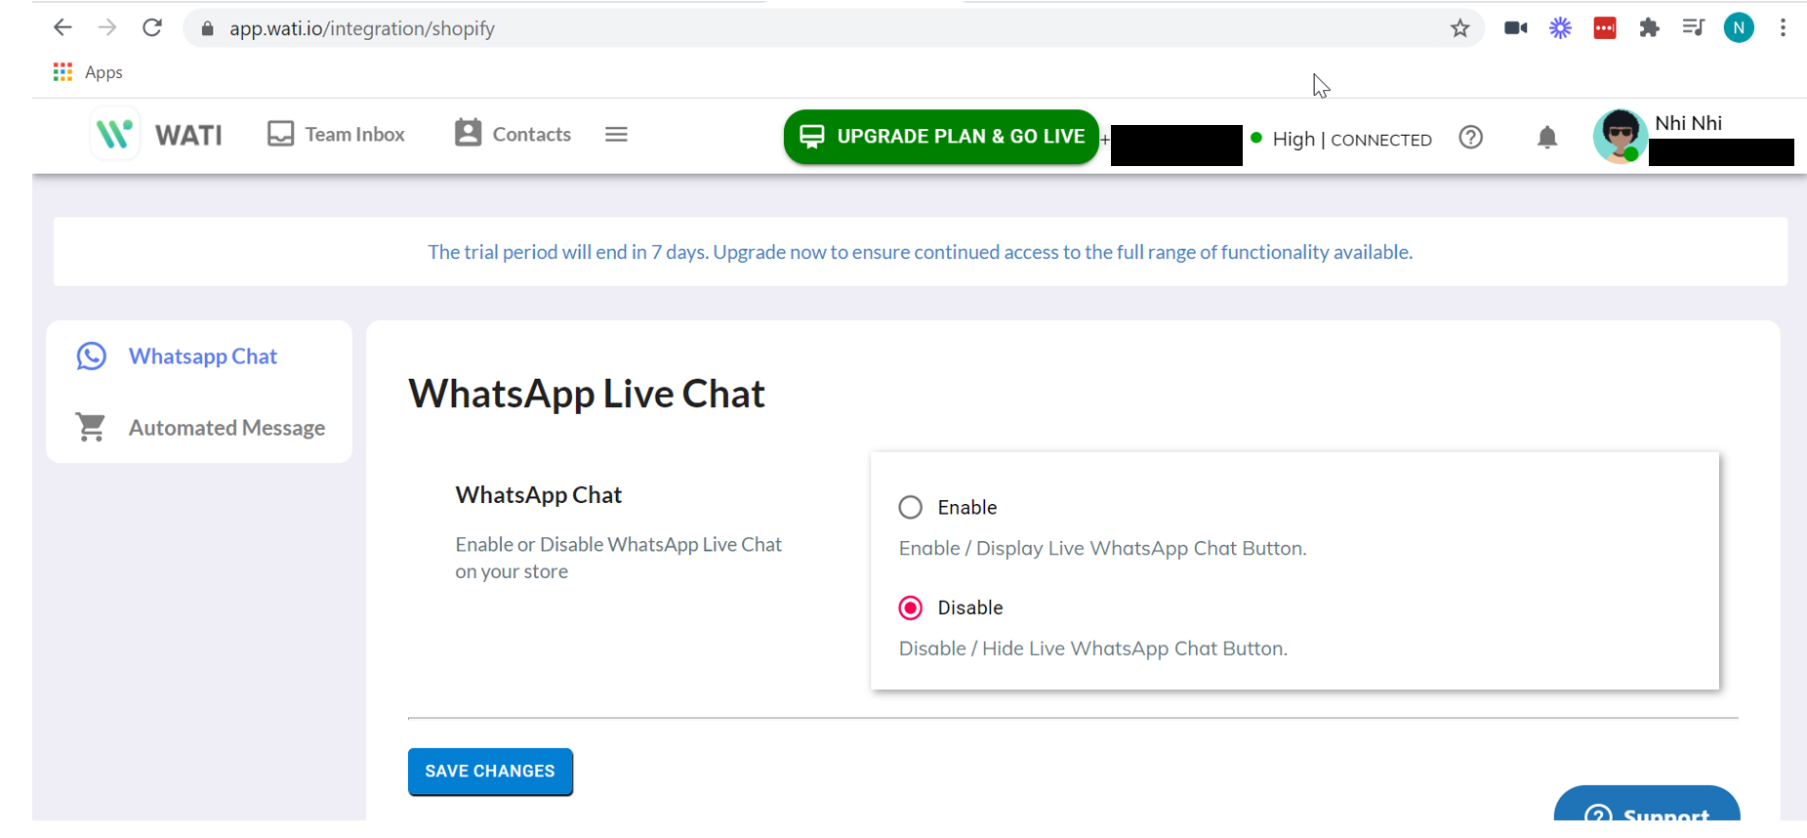This screenshot has width=1807, height=838.
Task: Open the help question mark icon
Action: pos(1471,138)
